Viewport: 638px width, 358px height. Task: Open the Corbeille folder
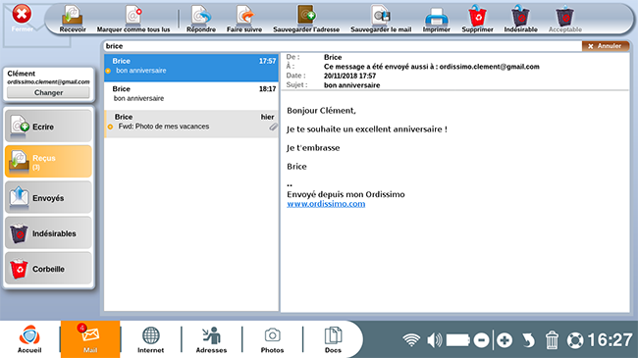(48, 269)
